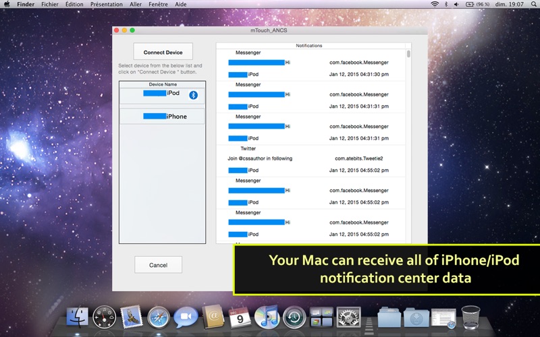Open the Apple menu
Viewport: 540px width, 337px height.
click(7, 4)
